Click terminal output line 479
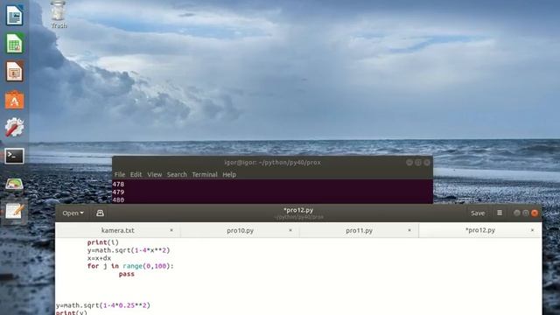560x315 pixels. tap(118, 192)
